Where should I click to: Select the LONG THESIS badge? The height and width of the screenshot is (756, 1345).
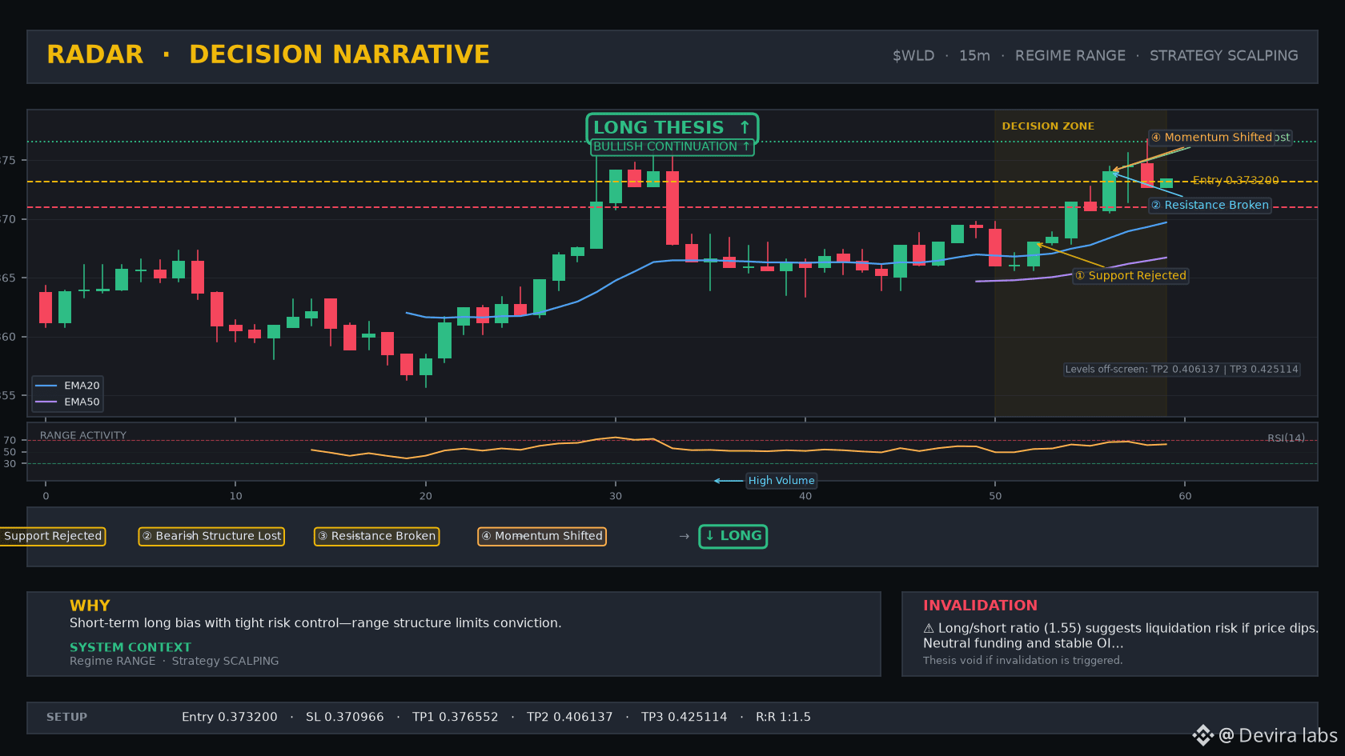[672, 127]
